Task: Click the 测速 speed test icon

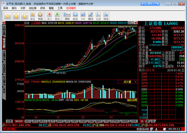Action: click(40, 16)
